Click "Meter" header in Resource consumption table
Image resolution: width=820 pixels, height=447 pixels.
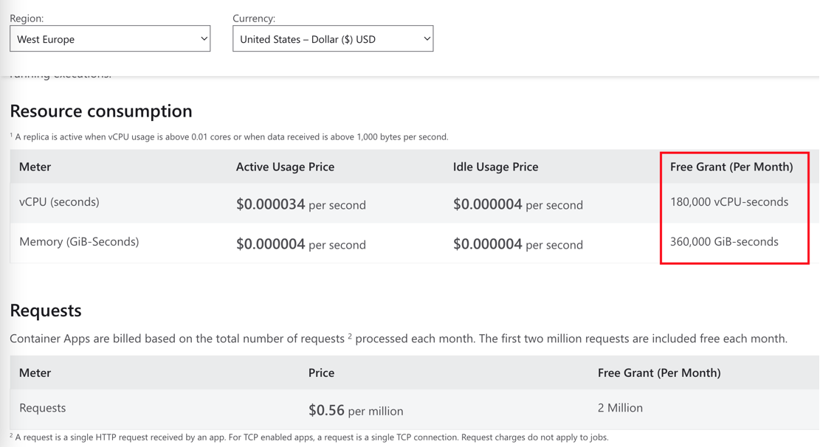35,167
